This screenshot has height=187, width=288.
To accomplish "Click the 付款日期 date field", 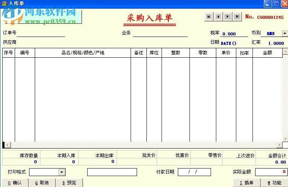I will point(194,172).
